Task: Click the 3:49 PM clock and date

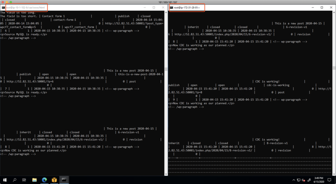Action: [x=319, y=180]
